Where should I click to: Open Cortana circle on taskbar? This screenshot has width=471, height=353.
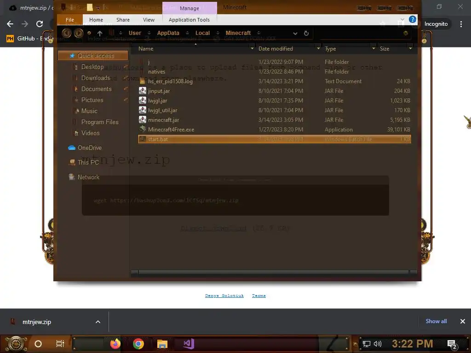coord(38,344)
